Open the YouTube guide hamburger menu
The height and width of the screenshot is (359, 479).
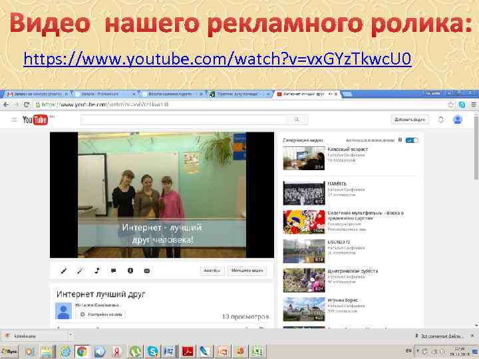click(14, 120)
